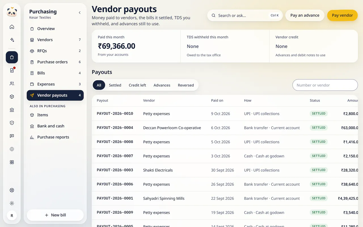Focus the Number or vendor filter field
The width and height of the screenshot is (363, 227).
point(325,85)
